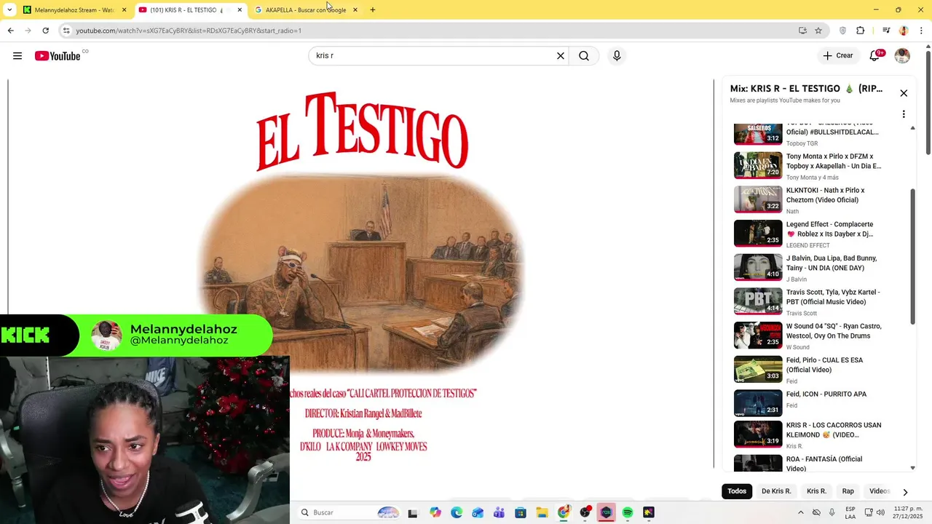Select the Kris R. filter chip
Image resolution: width=932 pixels, height=524 pixels.
816,491
